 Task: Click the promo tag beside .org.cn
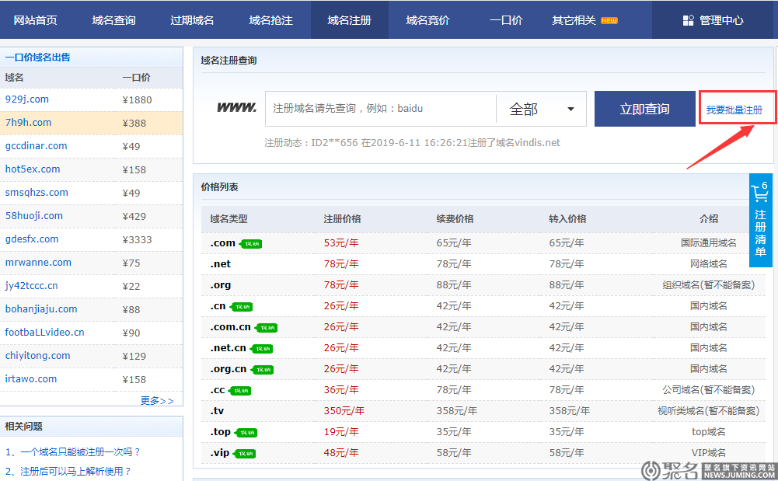pos(263,369)
